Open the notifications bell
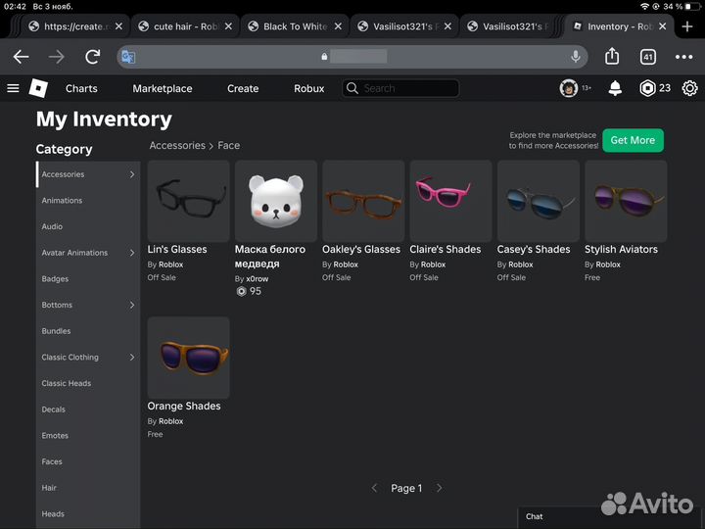The width and height of the screenshot is (705, 529). (x=615, y=88)
